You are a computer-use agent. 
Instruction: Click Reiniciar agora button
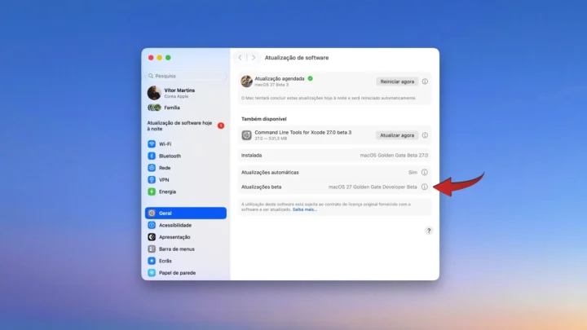397,81
